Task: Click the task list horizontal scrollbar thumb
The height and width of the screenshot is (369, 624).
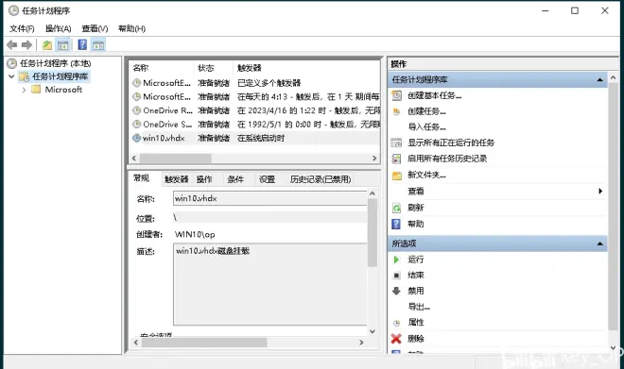Action: point(176,159)
